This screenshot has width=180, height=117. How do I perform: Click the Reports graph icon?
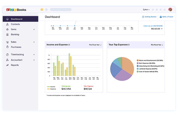tap(7, 65)
